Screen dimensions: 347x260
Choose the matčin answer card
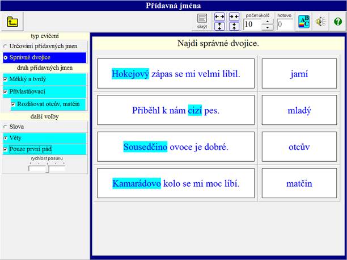299,183
